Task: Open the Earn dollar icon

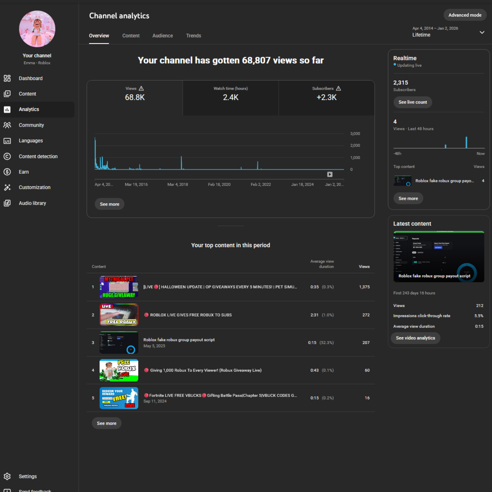Action: (x=7, y=172)
